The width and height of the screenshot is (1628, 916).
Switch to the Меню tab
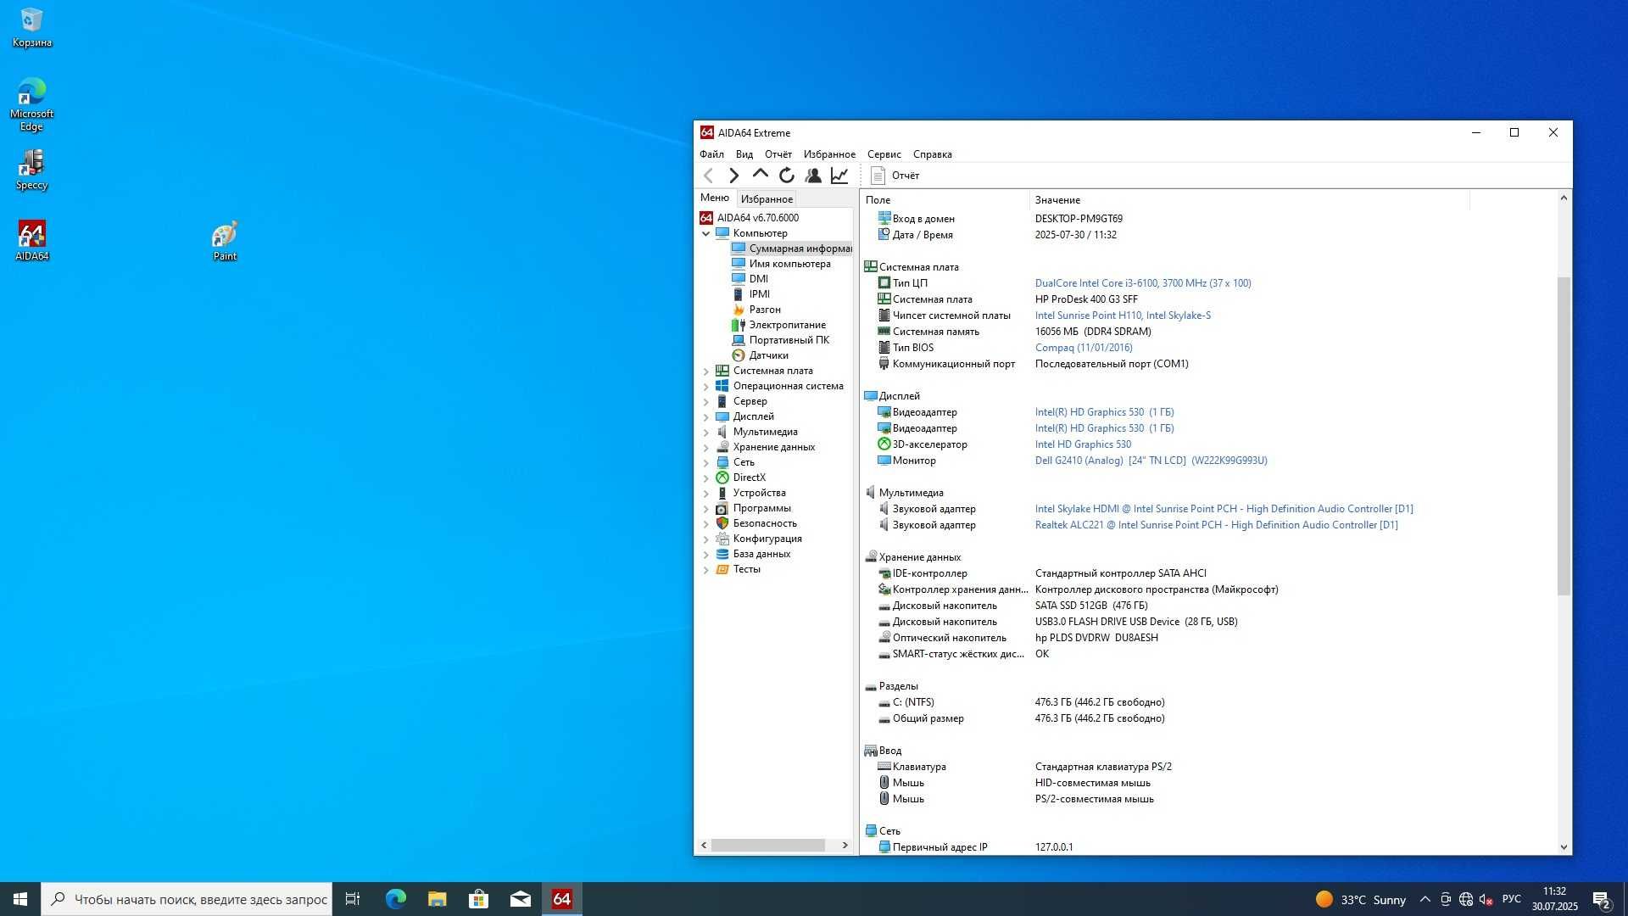[715, 198]
